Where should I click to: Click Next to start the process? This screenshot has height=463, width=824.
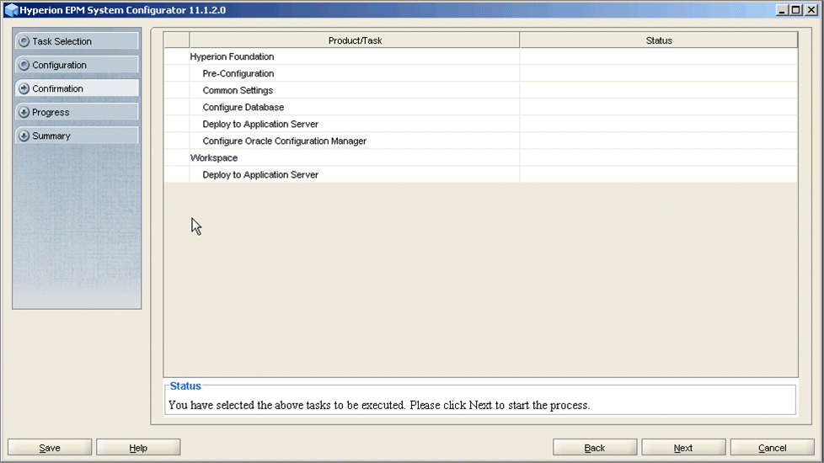[x=683, y=447]
